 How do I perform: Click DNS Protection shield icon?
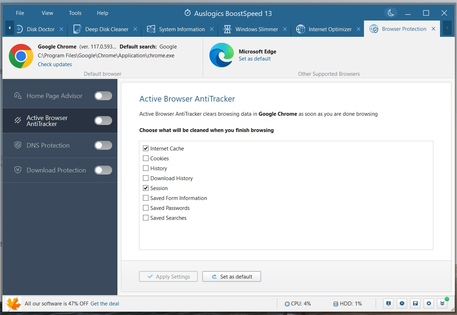[18, 145]
